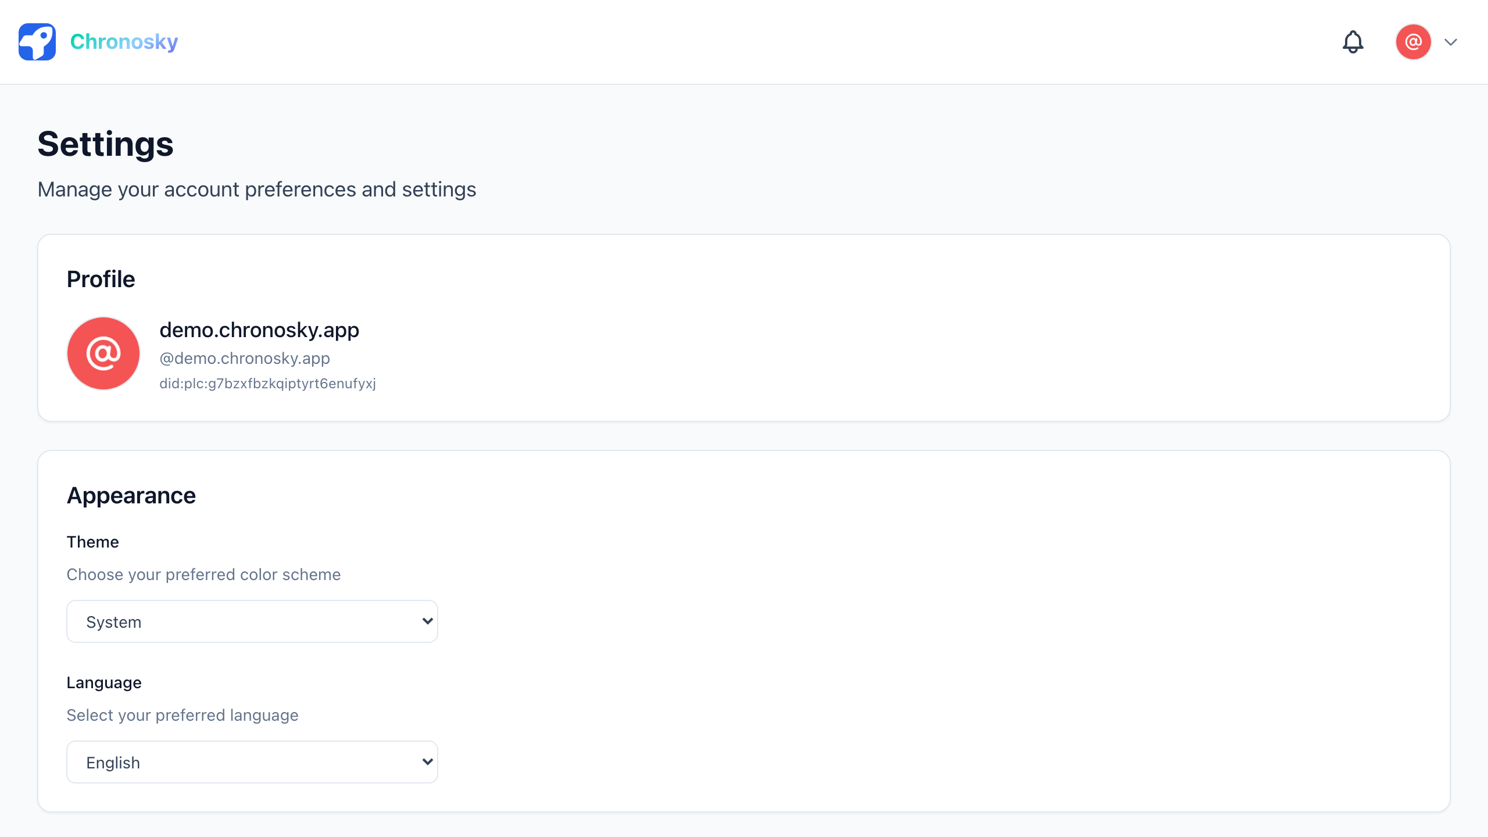Click the Settings page heading
This screenshot has height=837, width=1488.
106,144
